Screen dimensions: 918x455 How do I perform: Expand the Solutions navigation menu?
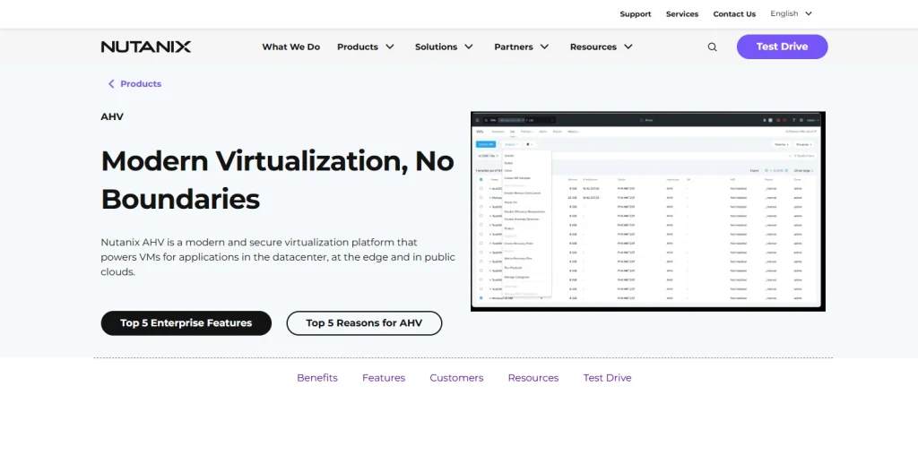445,47
